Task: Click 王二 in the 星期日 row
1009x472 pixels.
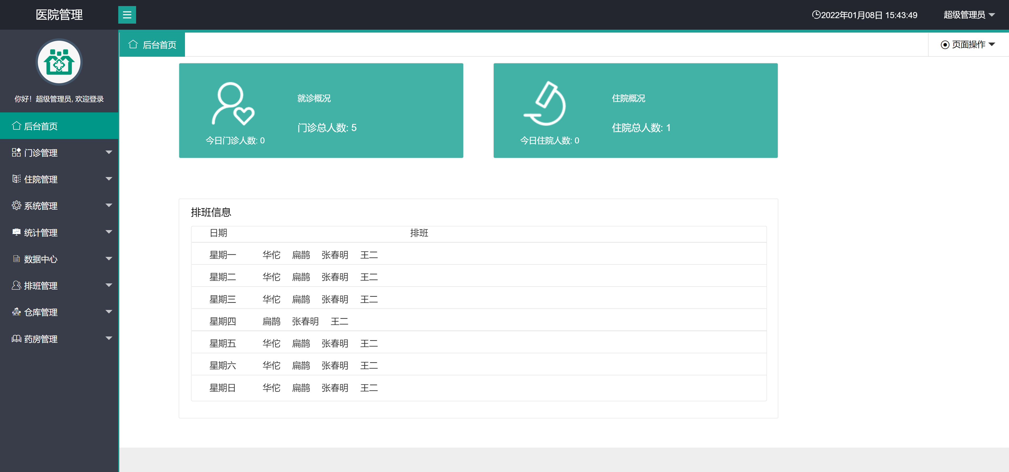Action: click(x=369, y=387)
